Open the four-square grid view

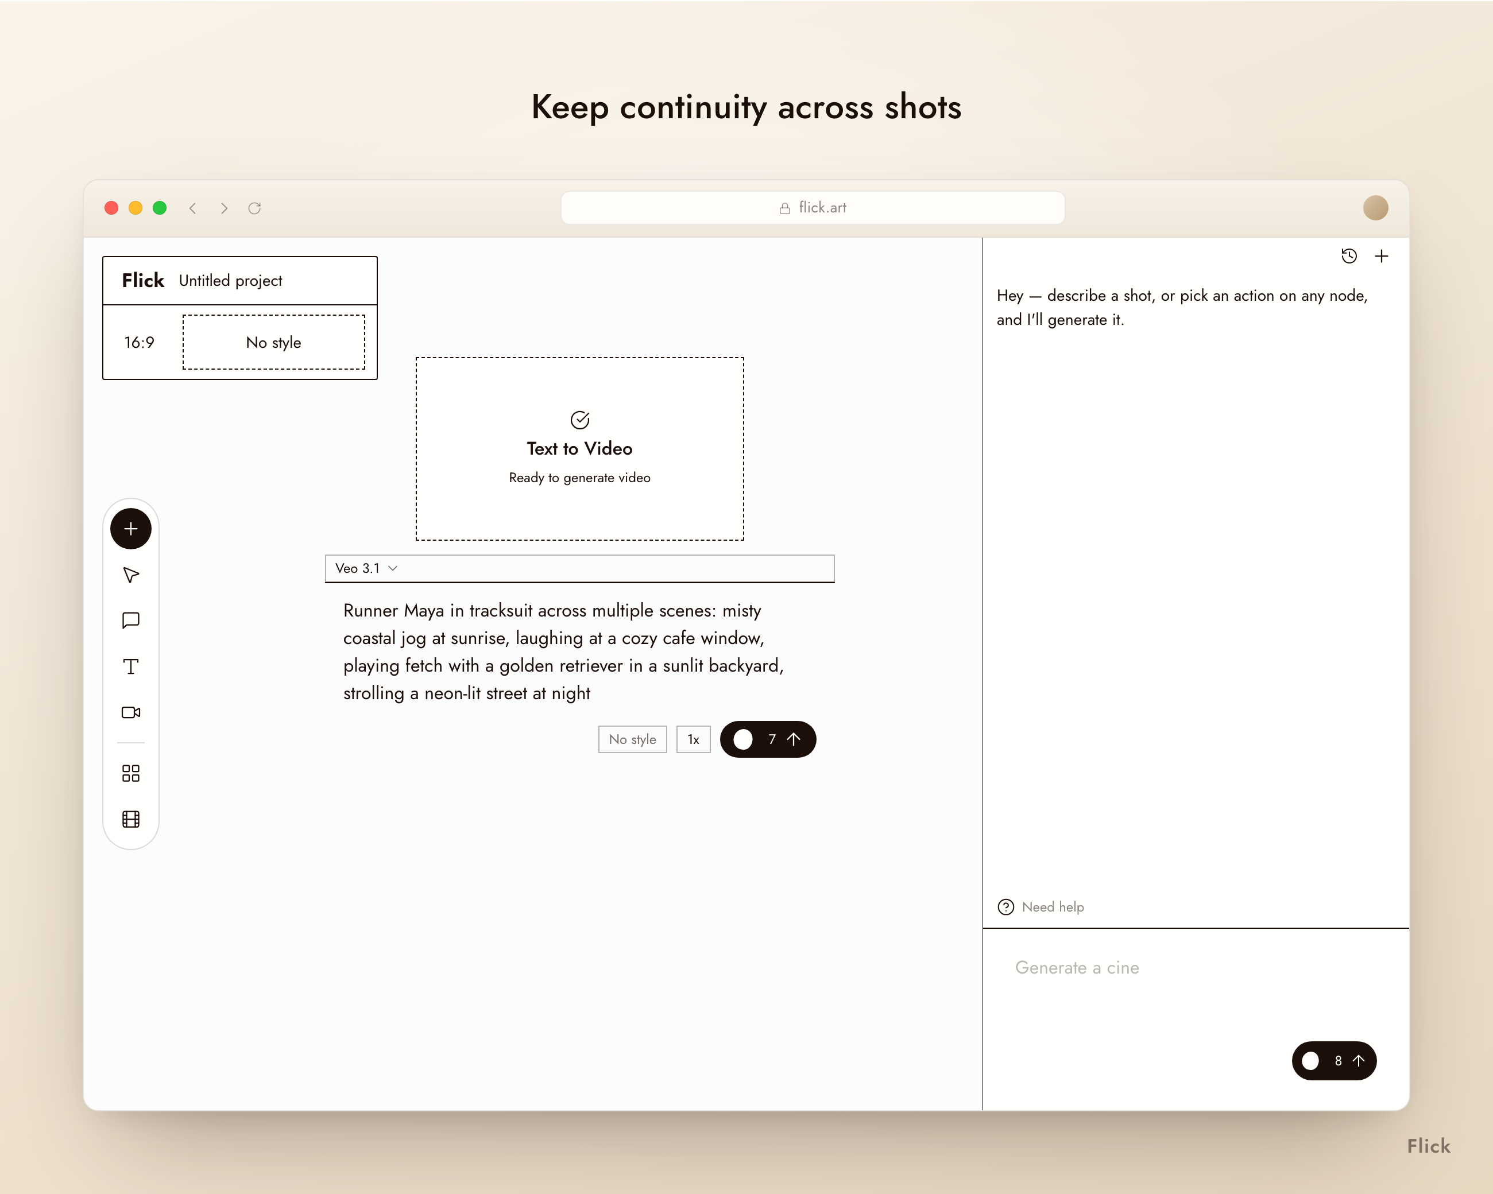click(x=131, y=773)
